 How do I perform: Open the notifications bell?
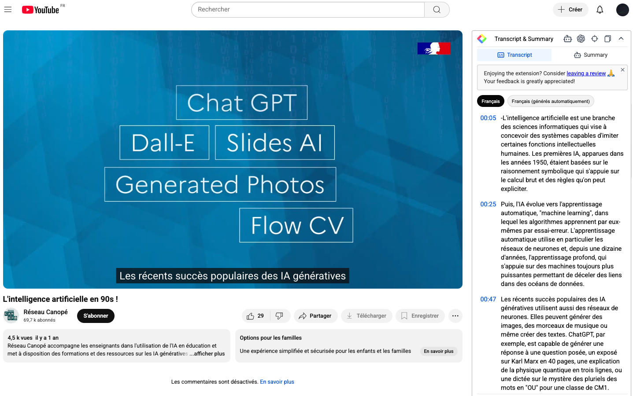tap(600, 10)
